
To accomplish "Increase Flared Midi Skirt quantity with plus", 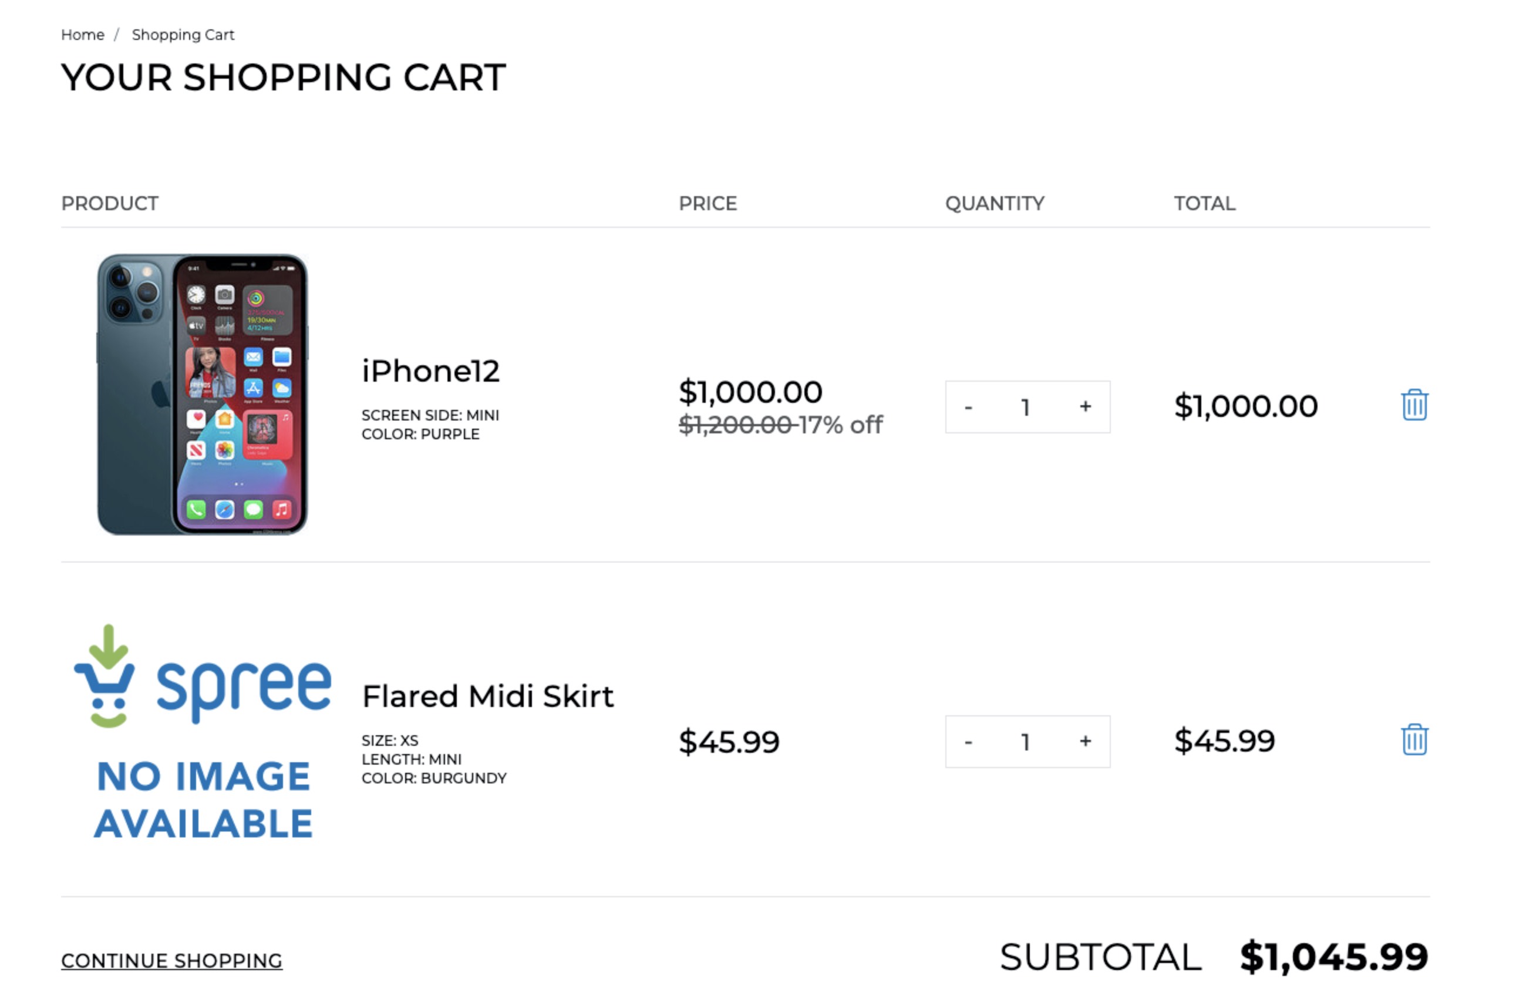I will pos(1085,741).
